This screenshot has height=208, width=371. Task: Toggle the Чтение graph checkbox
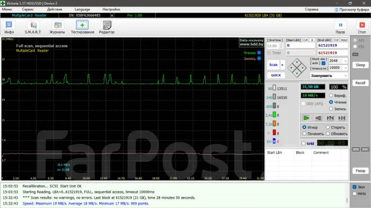pos(259,53)
